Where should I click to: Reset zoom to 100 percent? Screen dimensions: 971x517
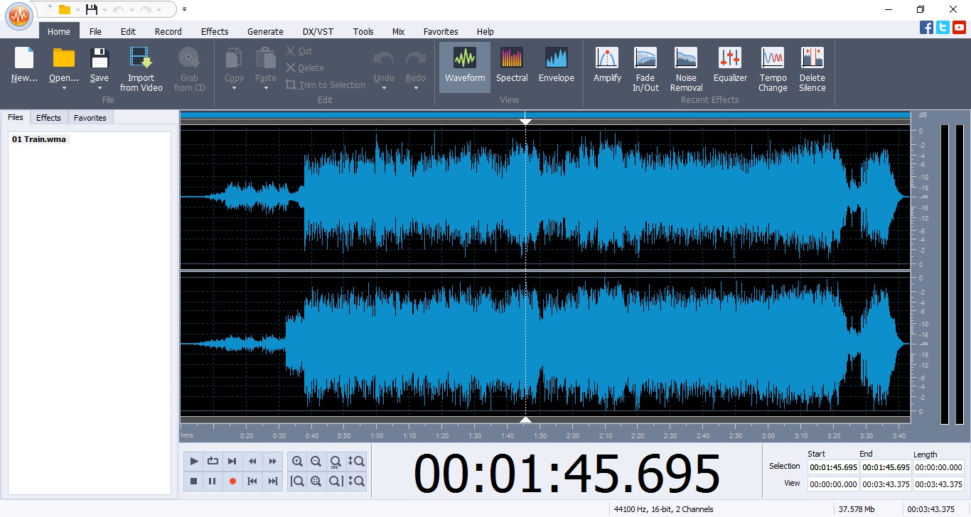(x=336, y=462)
